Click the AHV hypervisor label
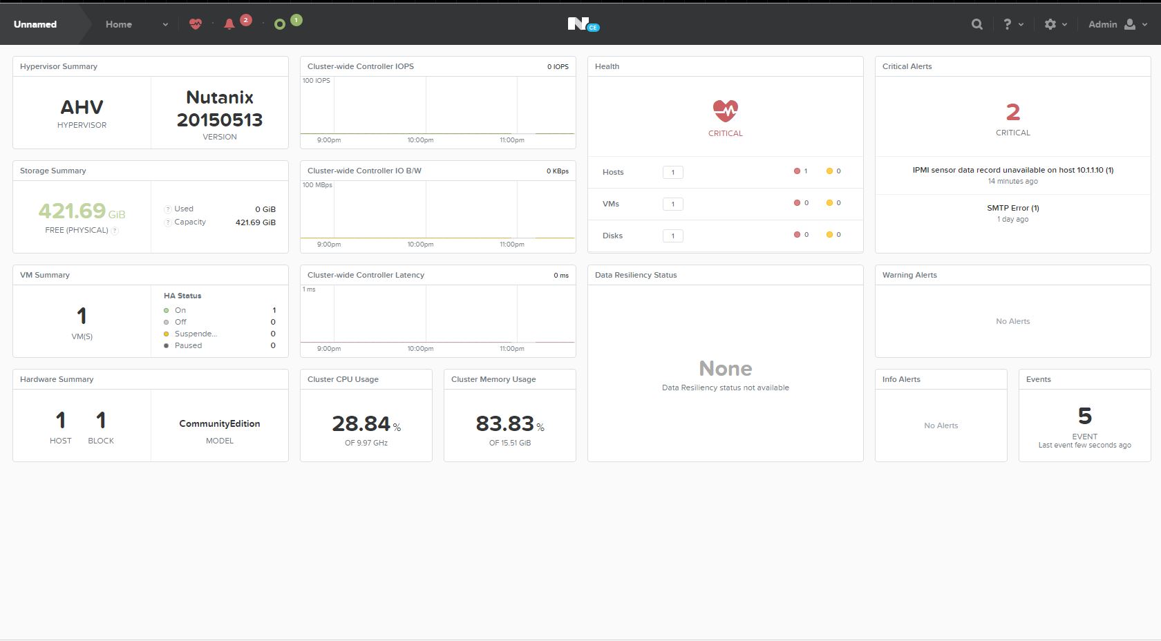This screenshot has height=641, width=1161. click(x=82, y=108)
